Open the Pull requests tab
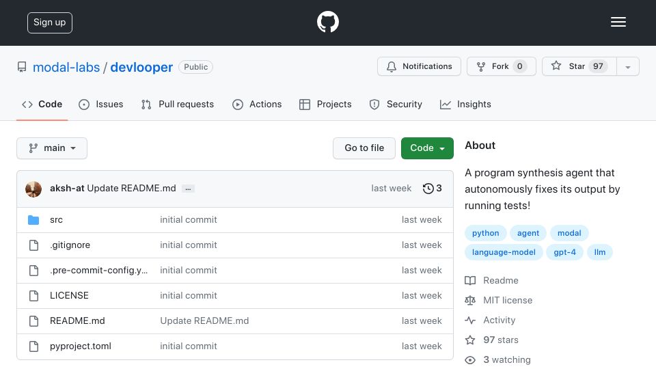 coord(178,104)
